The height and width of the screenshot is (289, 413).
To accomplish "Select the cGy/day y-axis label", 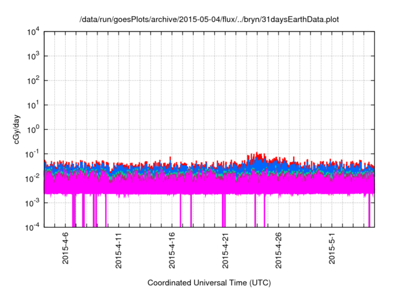I will point(17,129).
